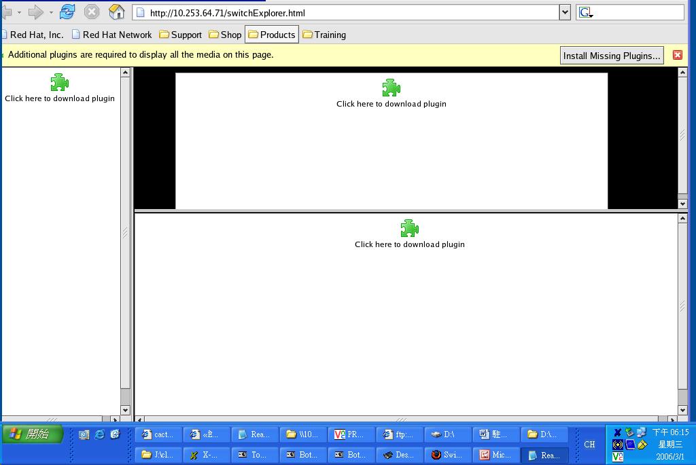Open the Support bookmark folder

tap(180, 35)
